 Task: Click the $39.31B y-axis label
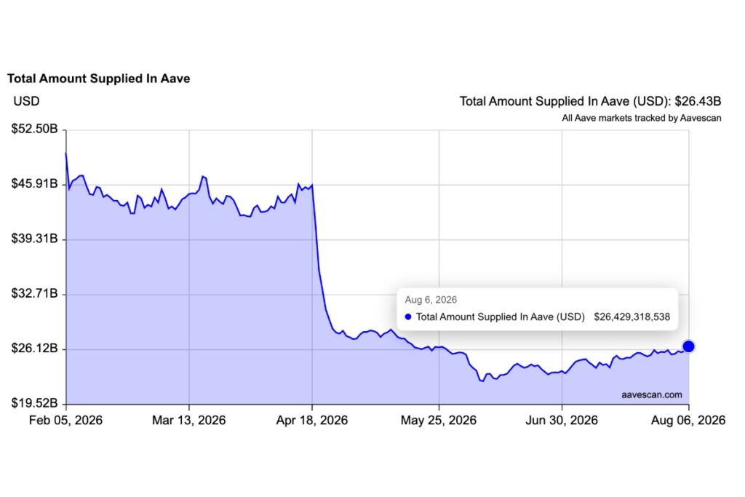35,239
